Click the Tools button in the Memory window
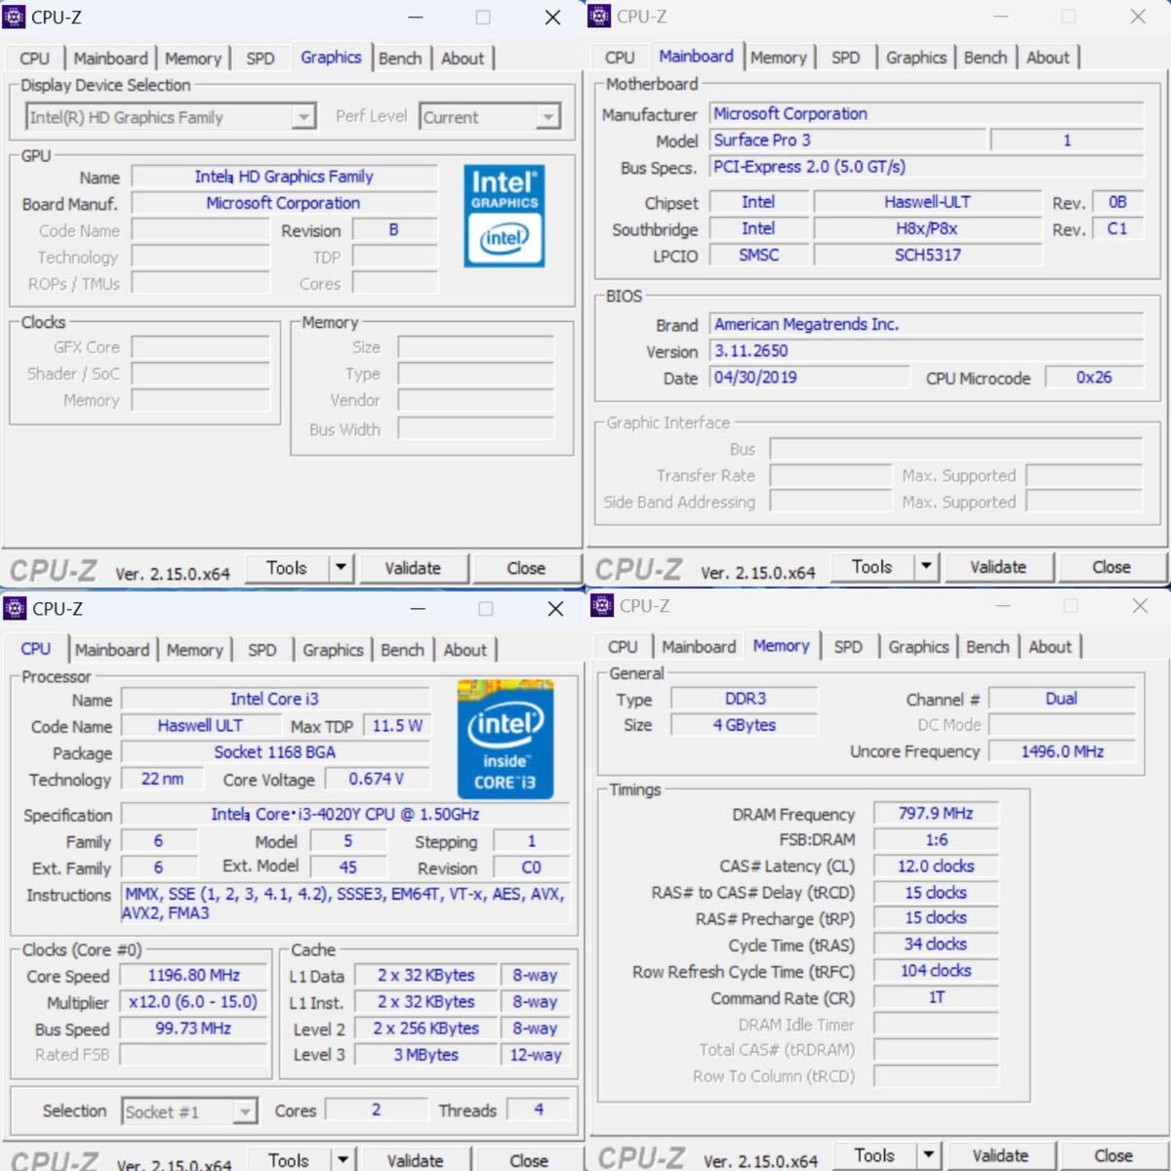This screenshot has height=1171, width=1171. click(874, 1155)
